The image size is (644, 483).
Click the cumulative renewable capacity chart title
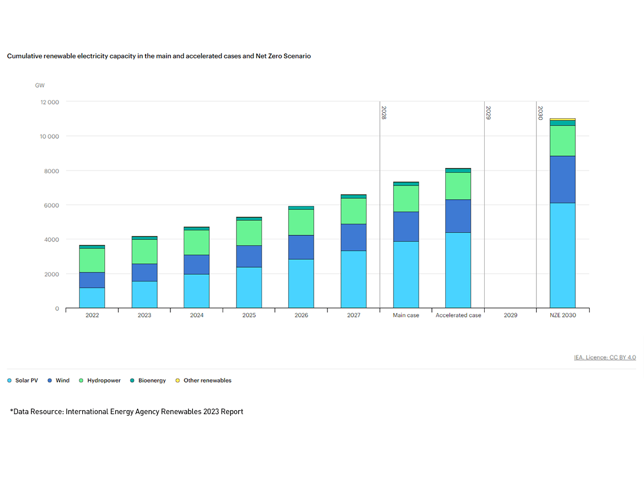click(x=159, y=56)
